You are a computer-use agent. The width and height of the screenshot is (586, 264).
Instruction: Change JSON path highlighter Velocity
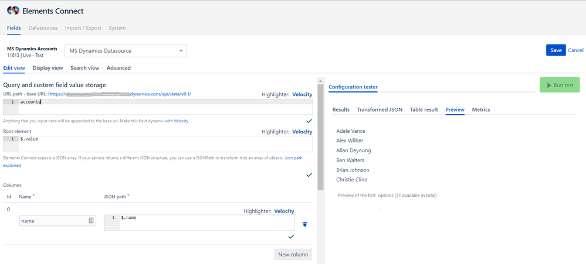[284, 211]
